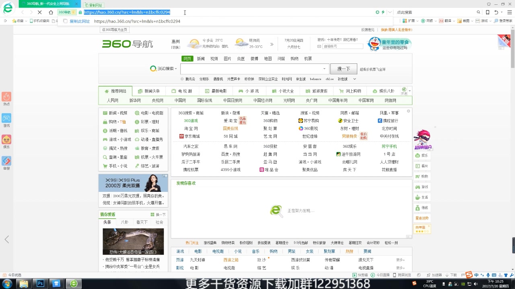Open 人民网 link

point(112,100)
